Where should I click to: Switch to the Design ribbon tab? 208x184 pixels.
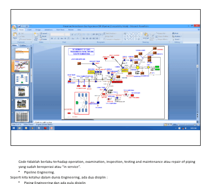38,29
